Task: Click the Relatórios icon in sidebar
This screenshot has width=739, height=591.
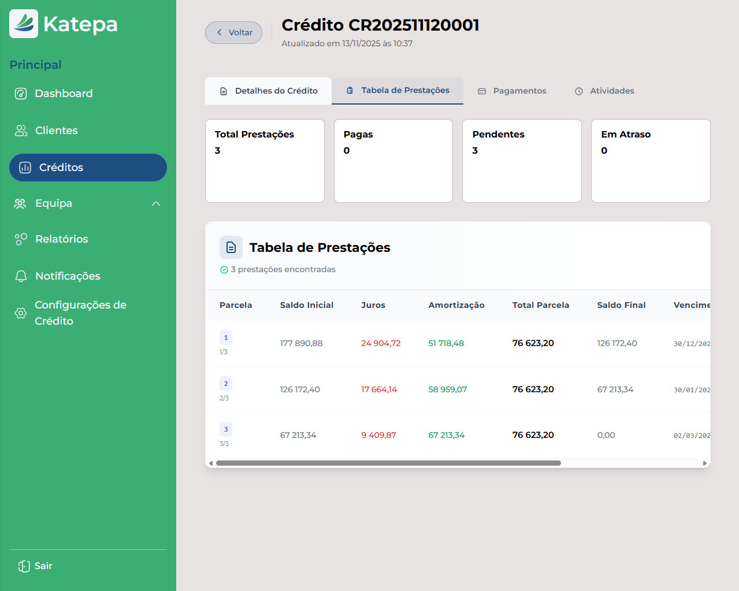Action: click(x=21, y=239)
